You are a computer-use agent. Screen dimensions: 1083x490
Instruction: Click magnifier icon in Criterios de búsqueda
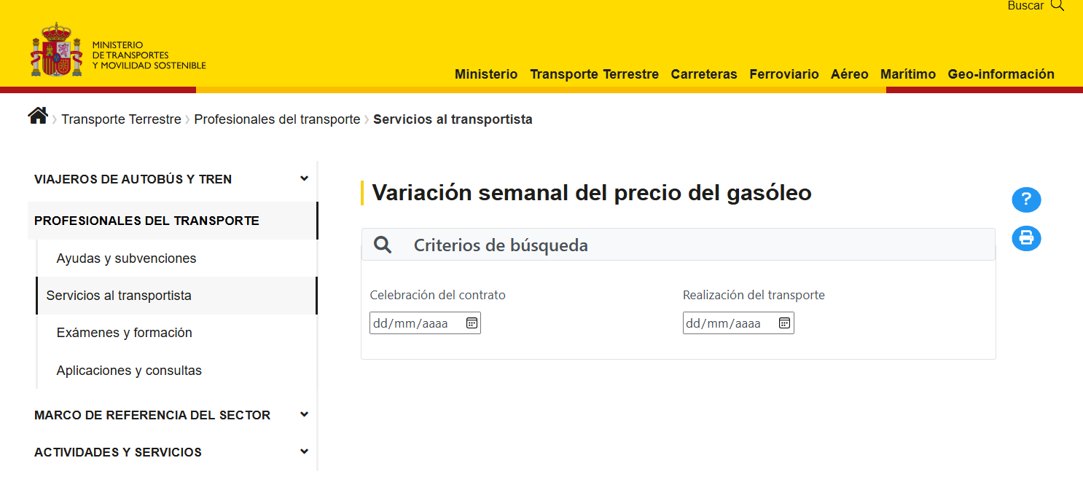coord(383,245)
